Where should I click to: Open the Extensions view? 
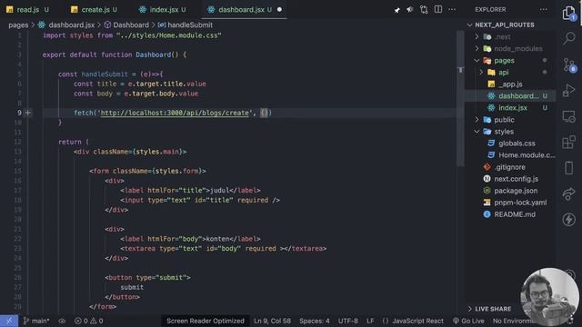[568, 142]
